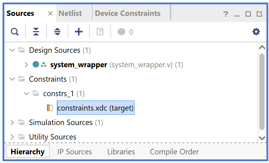Click the messages alert icon showing 0

[121, 32]
